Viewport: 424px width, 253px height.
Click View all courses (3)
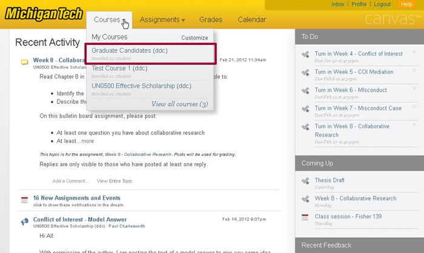click(179, 104)
